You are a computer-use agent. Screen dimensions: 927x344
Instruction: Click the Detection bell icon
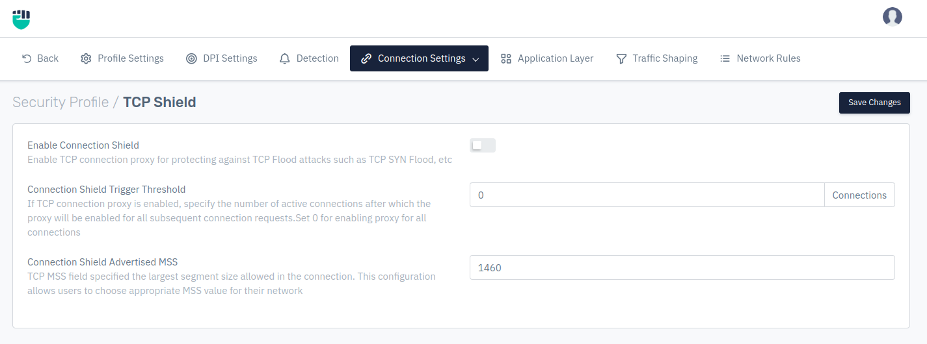coord(284,58)
